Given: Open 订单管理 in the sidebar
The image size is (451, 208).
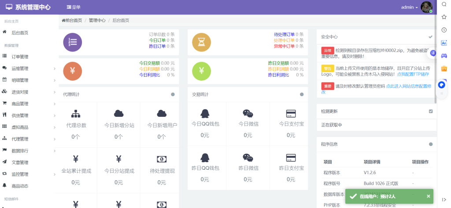Looking at the screenshot, I should coord(20,56).
